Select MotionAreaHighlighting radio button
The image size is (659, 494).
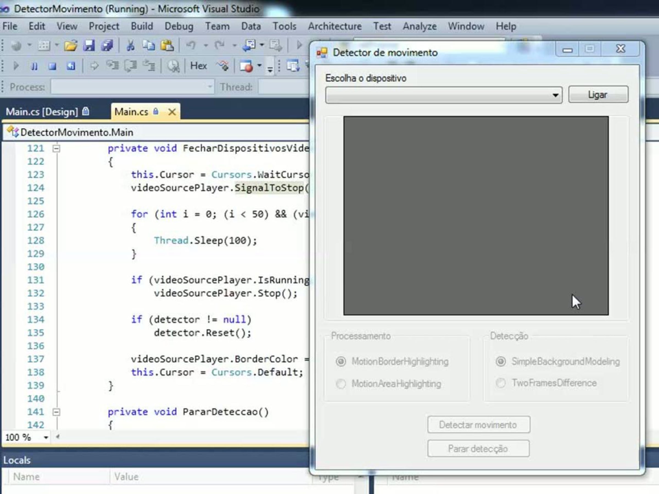pyautogui.click(x=341, y=384)
